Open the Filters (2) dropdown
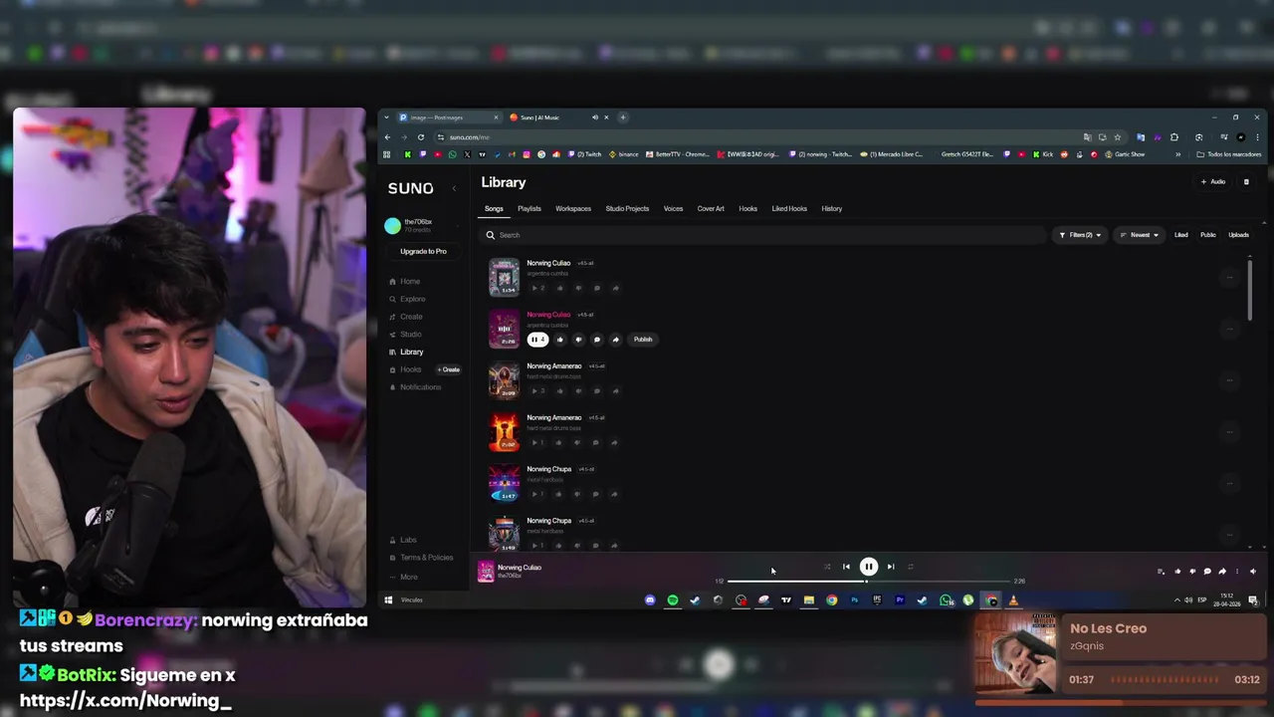This screenshot has width=1274, height=717. [x=1080, y=235]
